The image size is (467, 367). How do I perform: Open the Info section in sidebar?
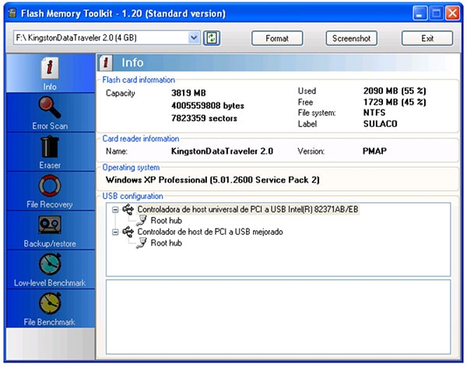[x=50, y=74]
